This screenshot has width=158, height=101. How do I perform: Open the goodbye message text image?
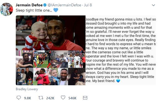coord(121,50)
